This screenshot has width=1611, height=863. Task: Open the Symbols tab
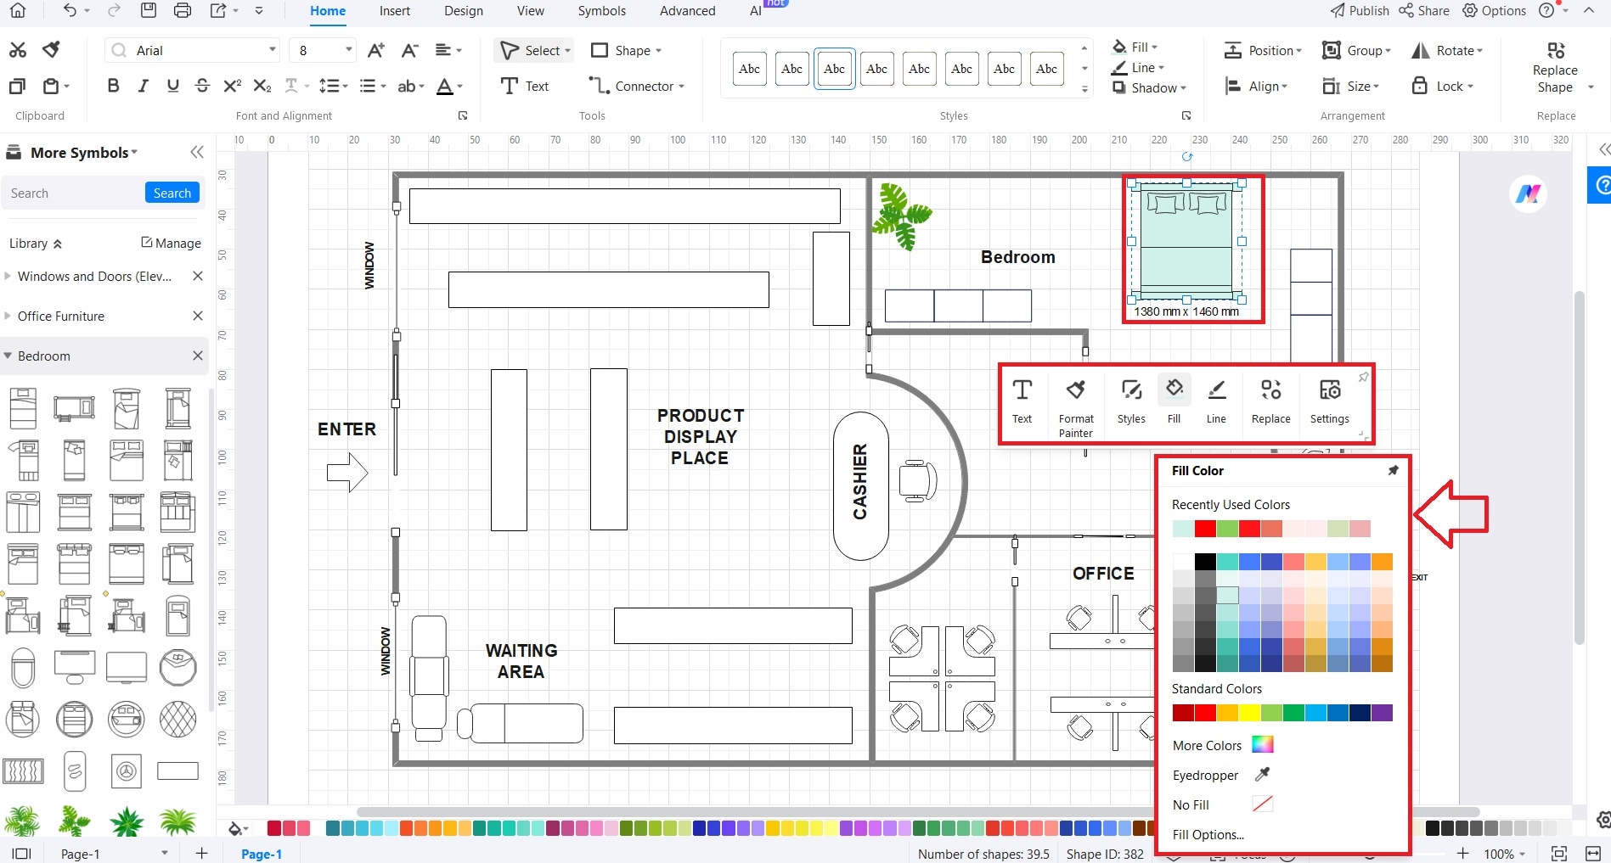click(602, 11)
